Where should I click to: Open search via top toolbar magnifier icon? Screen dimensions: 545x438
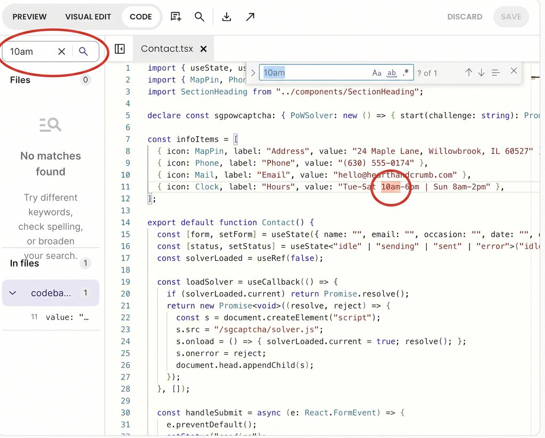[199, 16]
